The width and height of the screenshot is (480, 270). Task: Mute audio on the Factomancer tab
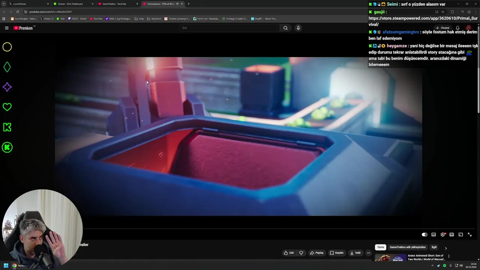click(177, 4)
